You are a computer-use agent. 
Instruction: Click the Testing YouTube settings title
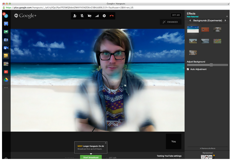(169, 156)
